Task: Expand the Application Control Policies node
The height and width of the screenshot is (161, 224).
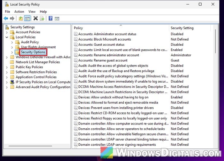Action: click(x=7, y=77)
